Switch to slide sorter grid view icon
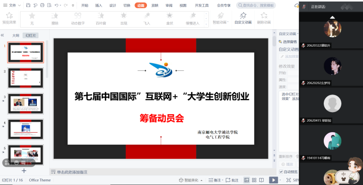The width and height of the screenshot is (363, 185). tap(254, 180)
